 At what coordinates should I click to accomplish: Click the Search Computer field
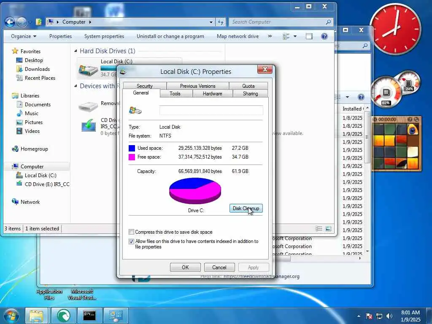pyautogui.click(x=281, y=22)
